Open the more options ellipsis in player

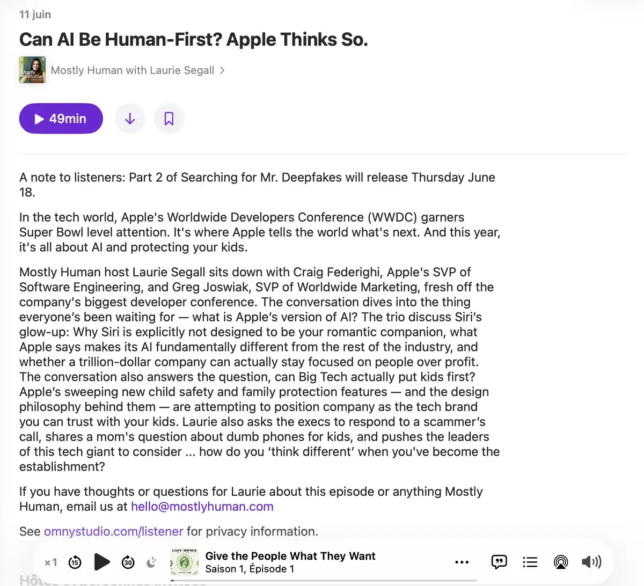click(x=462, y=562)
